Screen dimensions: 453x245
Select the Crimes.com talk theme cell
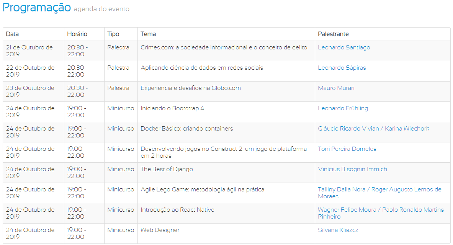coord(224,47)
